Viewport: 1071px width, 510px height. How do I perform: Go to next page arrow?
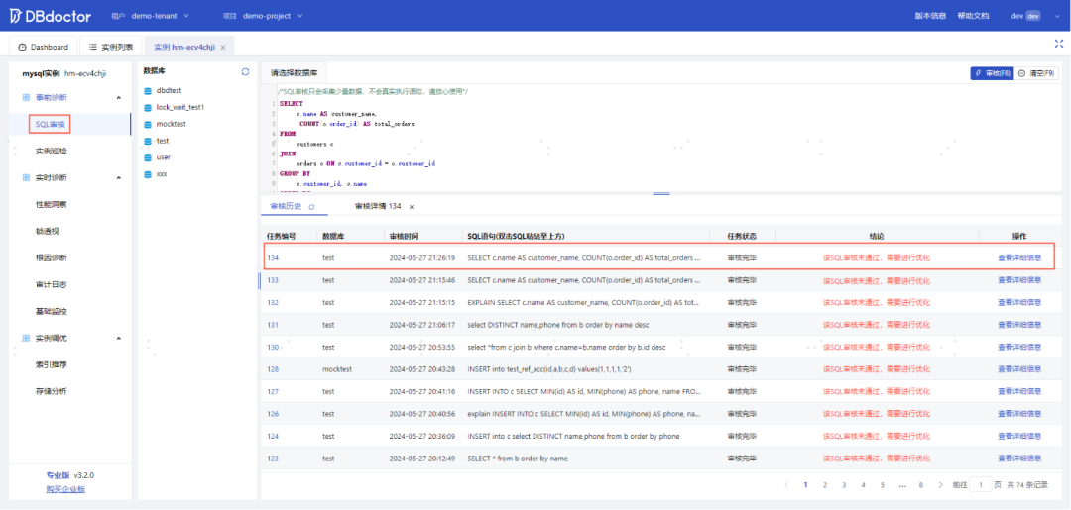point(940,485)
